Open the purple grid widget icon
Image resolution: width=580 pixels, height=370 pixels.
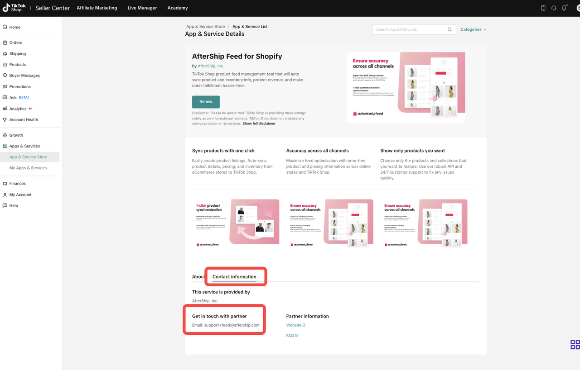pyautogui.click(x=575, y=345)
